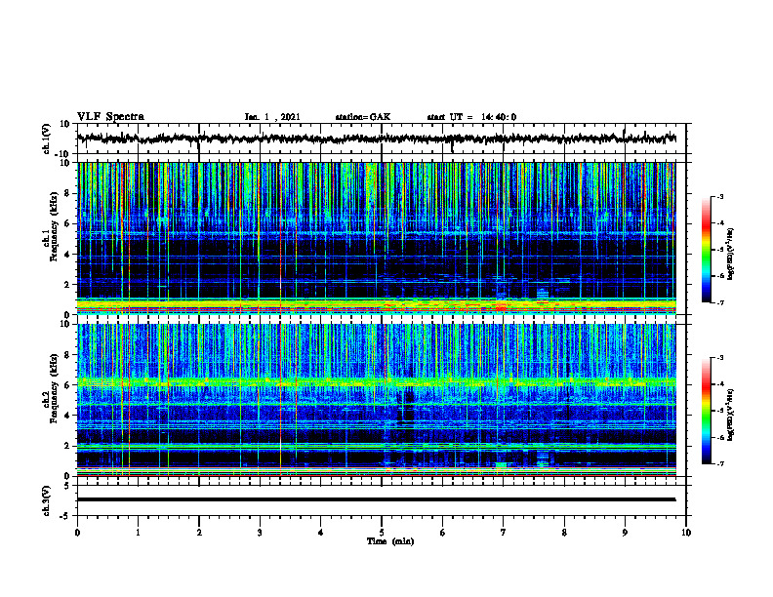This screenshot has height=597, width=773.
Task: Click the "start UT = 14:40:0" header text
Action: point(471,117)
